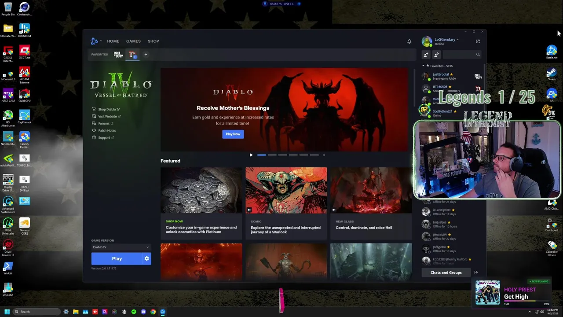Select NZXT CAM desktop shortcut
Screen dimensions: 563x317
point(8,96)
